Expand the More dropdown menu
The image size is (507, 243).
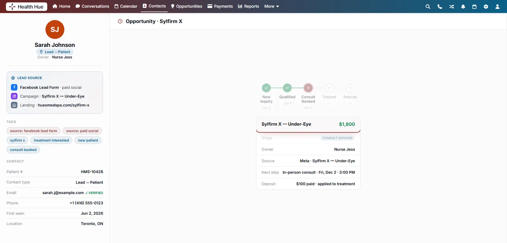[x=272, y=6]
